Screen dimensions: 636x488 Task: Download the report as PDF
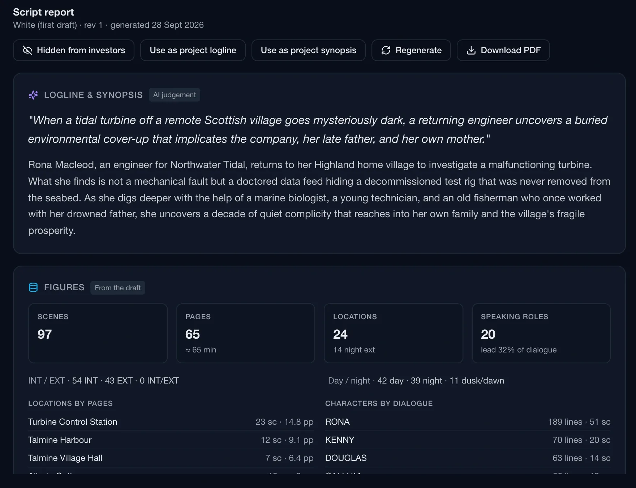(503, 50)
